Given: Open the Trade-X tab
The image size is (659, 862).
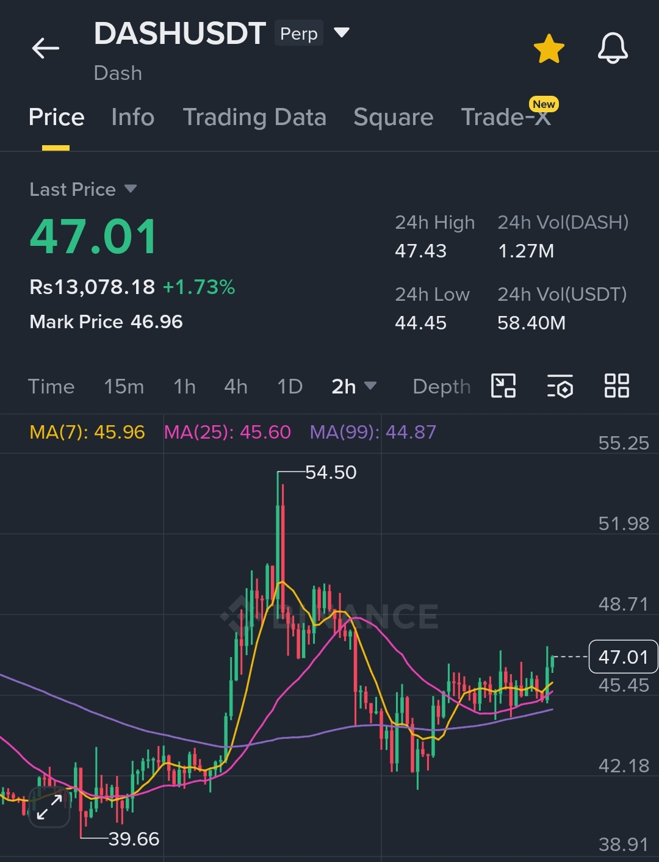Looking at the screenshot, I should click(x=506, y=117).
